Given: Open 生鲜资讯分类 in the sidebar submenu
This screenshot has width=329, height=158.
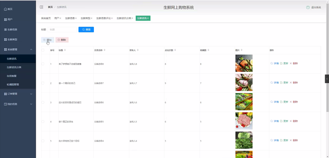Looking at the screenshot, I should point(18,67).
